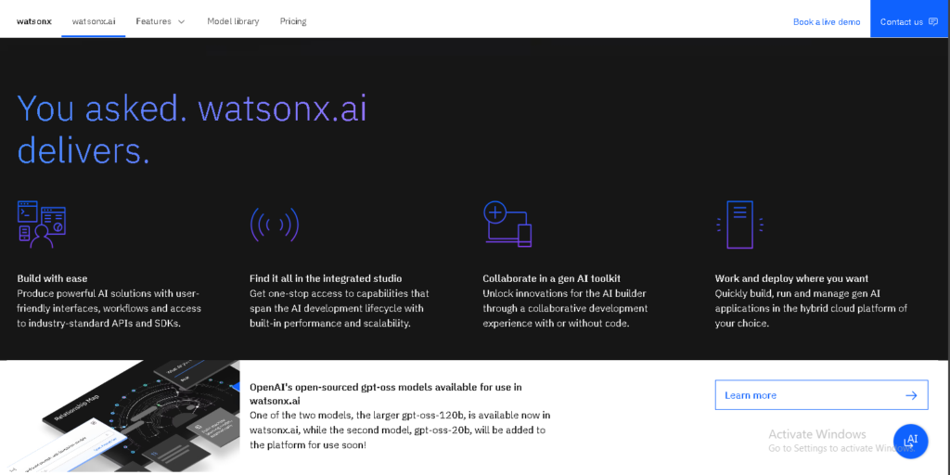Click 'Find it all in the integrated studio'

(326, 278)
